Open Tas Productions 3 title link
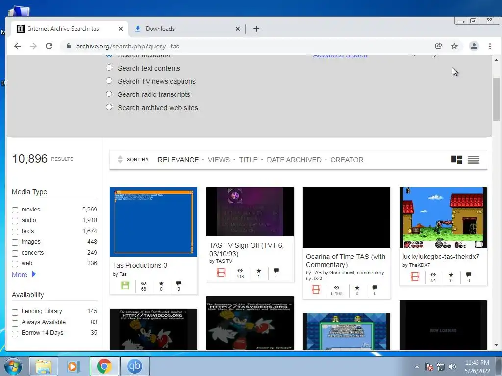 point(140,265)
